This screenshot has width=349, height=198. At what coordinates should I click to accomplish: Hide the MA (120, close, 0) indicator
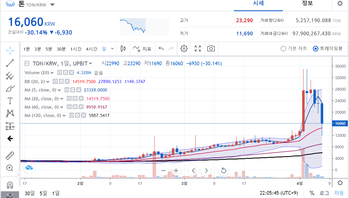pos(71,115)
